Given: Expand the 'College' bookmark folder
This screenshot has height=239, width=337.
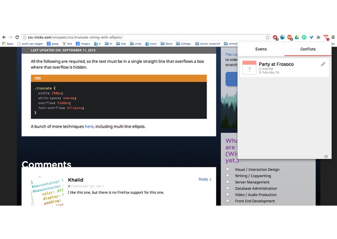Looking at the screenshot, I should pyautogui.click(x=183, y=44).
